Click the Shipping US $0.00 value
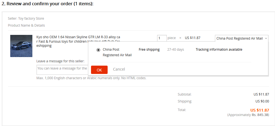The image size is (275, 126). pos(262,101)
